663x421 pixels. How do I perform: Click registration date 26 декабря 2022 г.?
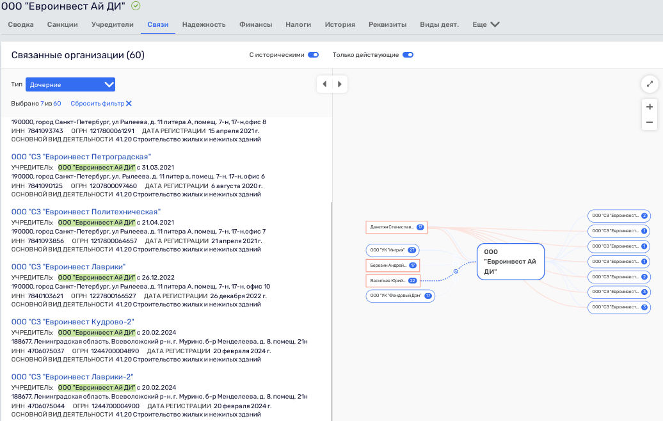click(x=239, y=296)
